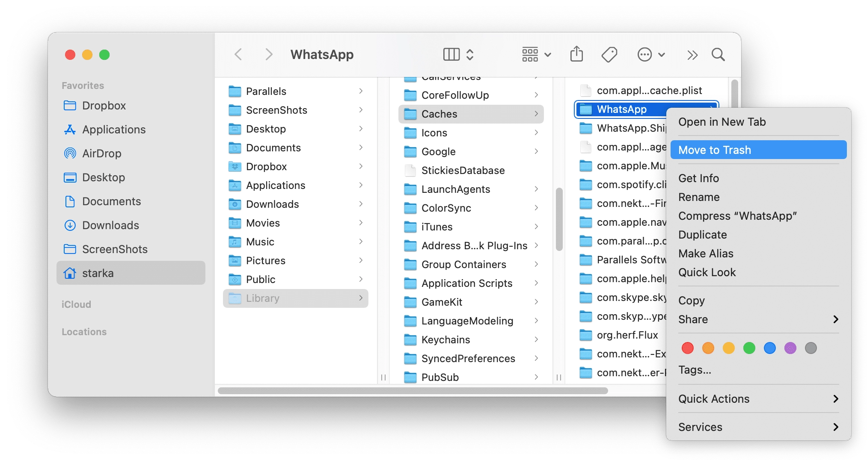Image resolution: width=867 pixels, height=460 pixels.
Task: Apply the red color tag
Action: (x=687, y=348)
